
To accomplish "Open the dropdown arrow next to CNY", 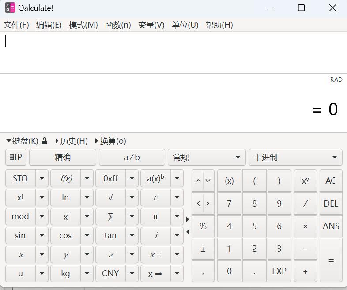I will pyautogui.click(x=132, y=273).
